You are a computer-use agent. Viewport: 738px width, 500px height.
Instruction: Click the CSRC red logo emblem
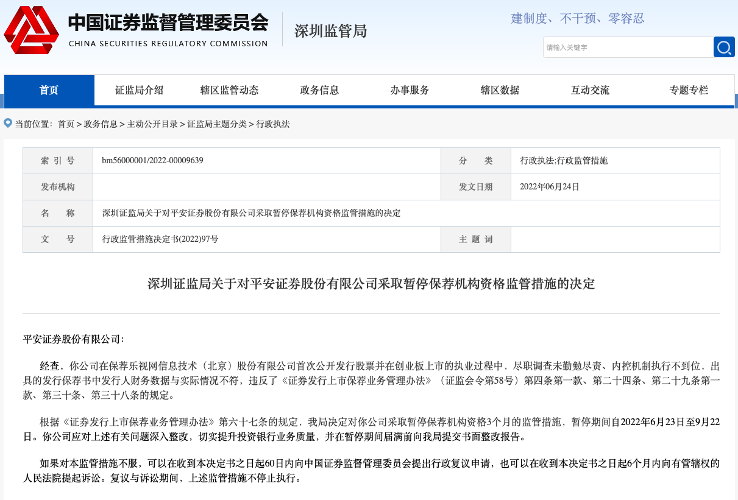click(32, 30)
